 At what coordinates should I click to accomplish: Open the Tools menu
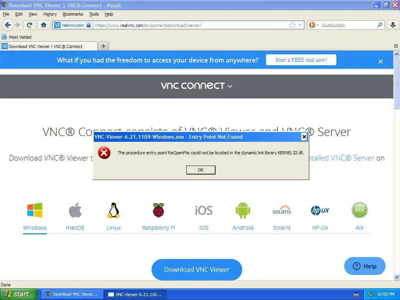94,14
